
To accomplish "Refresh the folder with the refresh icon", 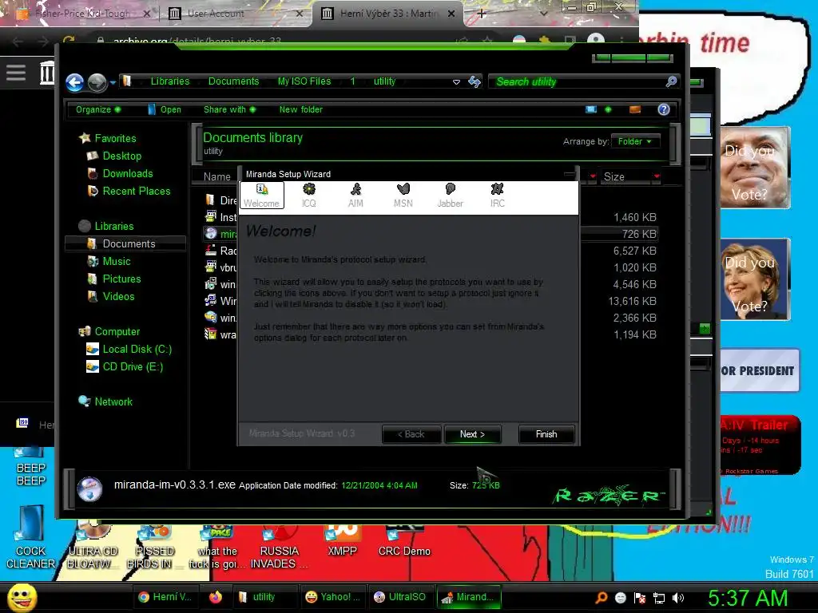I will tap(475, 81).
